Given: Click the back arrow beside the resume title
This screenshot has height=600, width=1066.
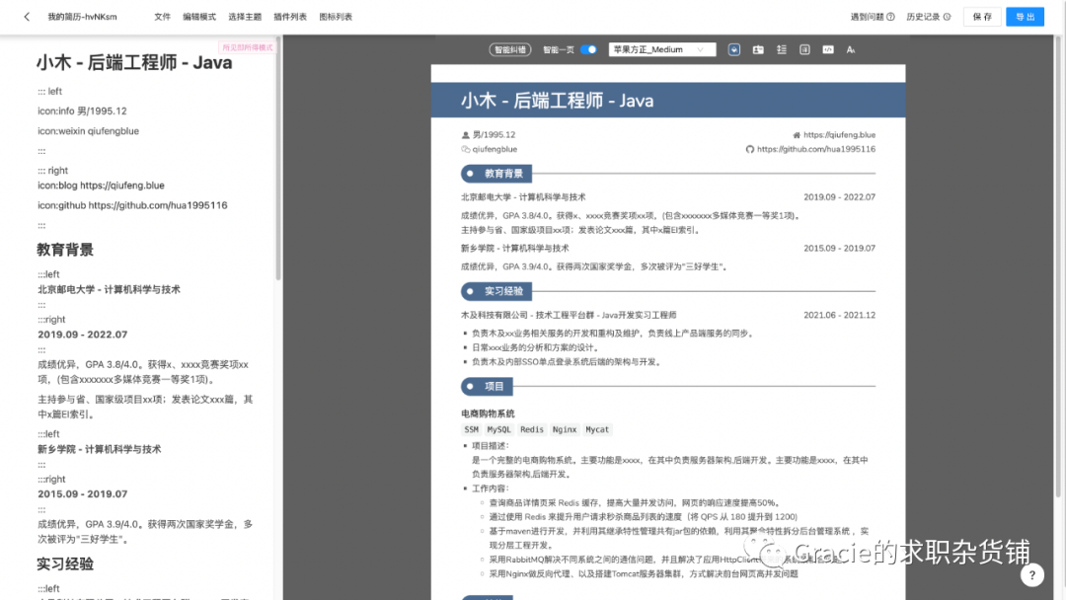Looking at the screenshot, I should coord(26,16).
